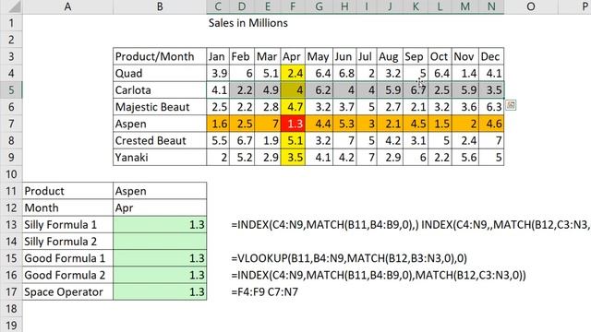Click Quad's April value 2.4

[293, 74]
